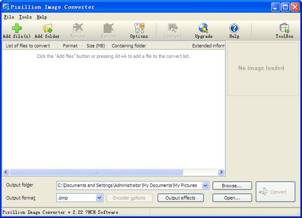This screenshot has height=218, width=302.
Task: Click the Browse... button
Action: (x=232, y=185)
